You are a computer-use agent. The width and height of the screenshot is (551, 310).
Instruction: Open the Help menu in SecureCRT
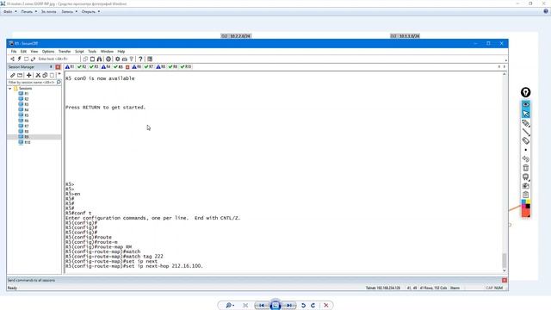[121, 52]
